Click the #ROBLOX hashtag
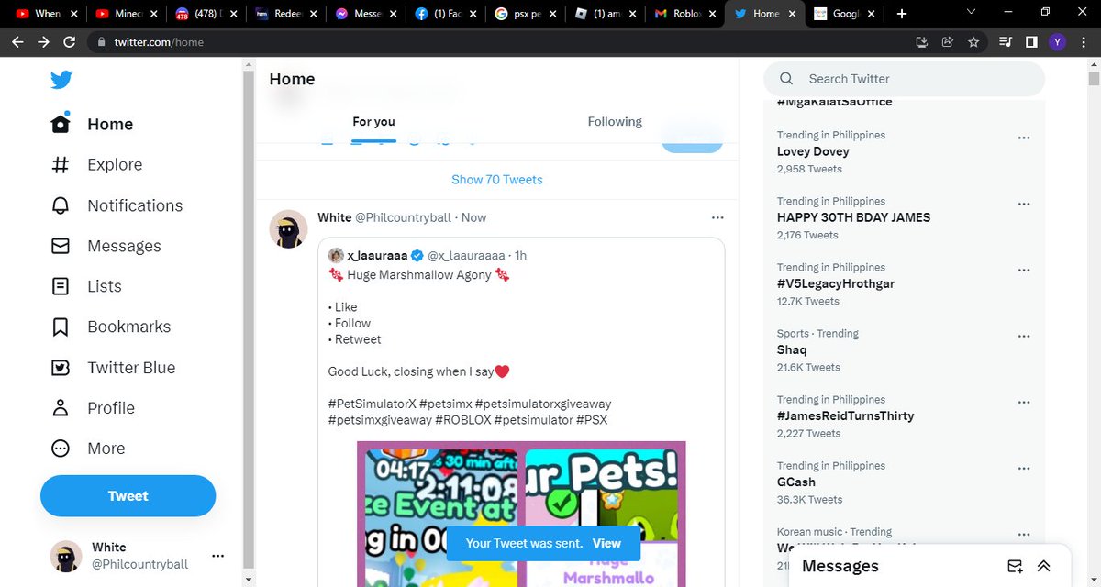Viewport: 1101px width, 587px height. pyautogui.click(x=462, y=420)
